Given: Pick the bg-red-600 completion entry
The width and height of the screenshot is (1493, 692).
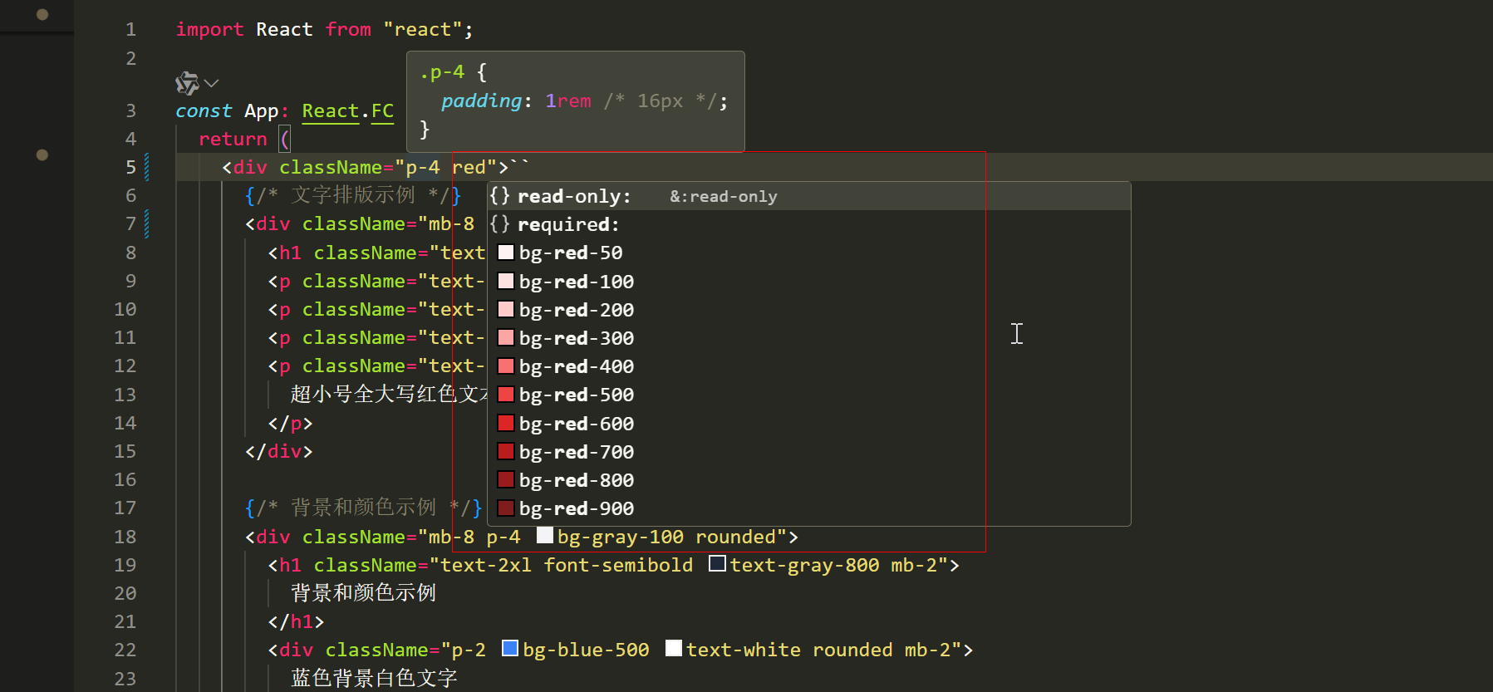Looking at the screenshot, I should tap(808, 424).
